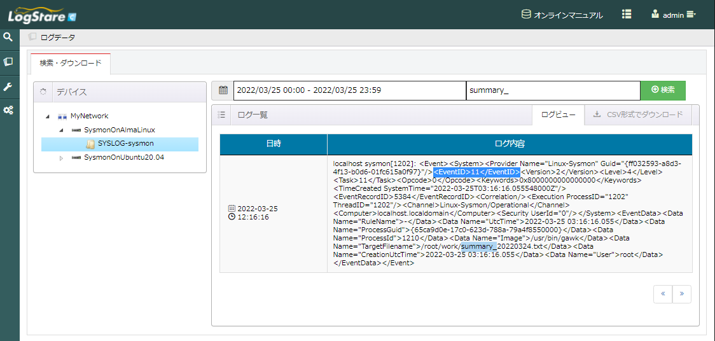The image size is (715, 341).
Task: Click the SYSLOG-sysmon folder icon
Action: pyautogui.click(x=90, y=144)
